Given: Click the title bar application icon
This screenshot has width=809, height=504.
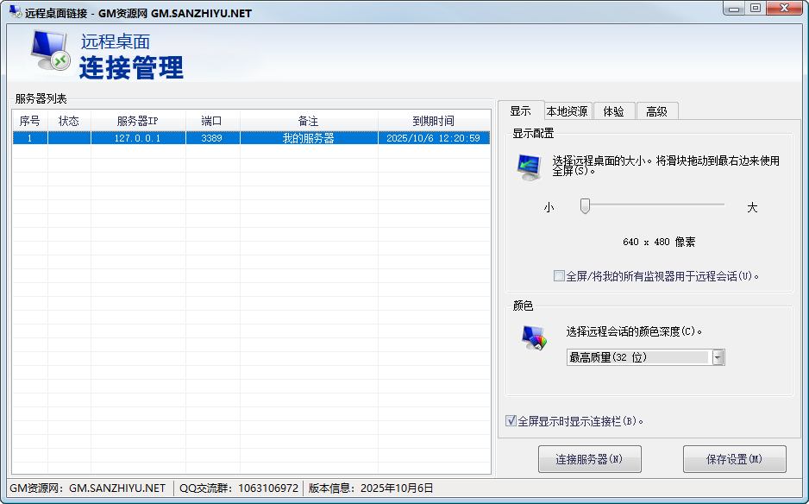Looking at the screenshot, I should pyautogui.click(x=14, y=12).
